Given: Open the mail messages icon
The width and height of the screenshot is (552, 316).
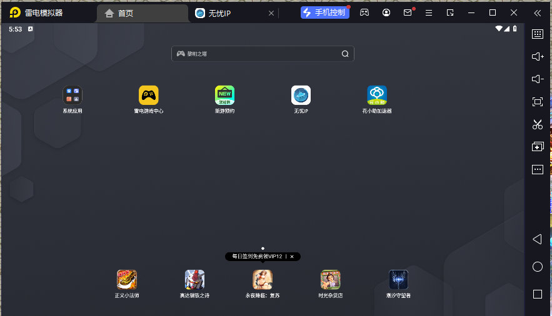Looking at the screenshot, I should [408, 12].
